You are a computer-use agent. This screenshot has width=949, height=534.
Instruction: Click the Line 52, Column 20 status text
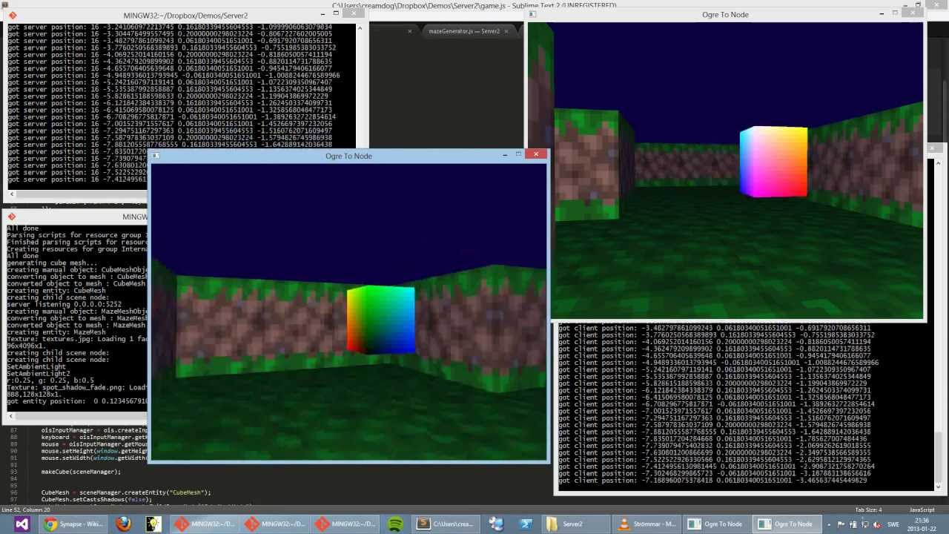27,510
